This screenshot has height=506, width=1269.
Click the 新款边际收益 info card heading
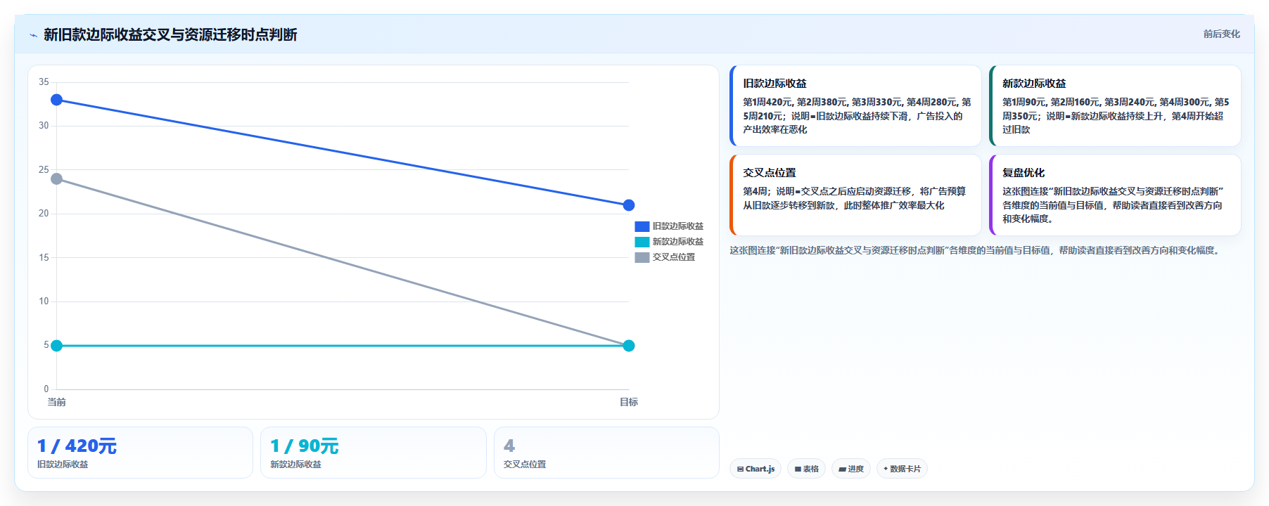1034,84
